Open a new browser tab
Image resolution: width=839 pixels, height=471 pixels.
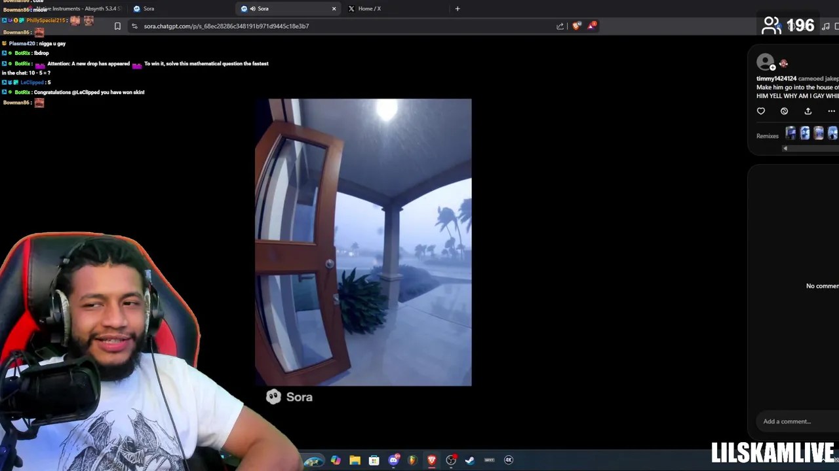point(458,9)
